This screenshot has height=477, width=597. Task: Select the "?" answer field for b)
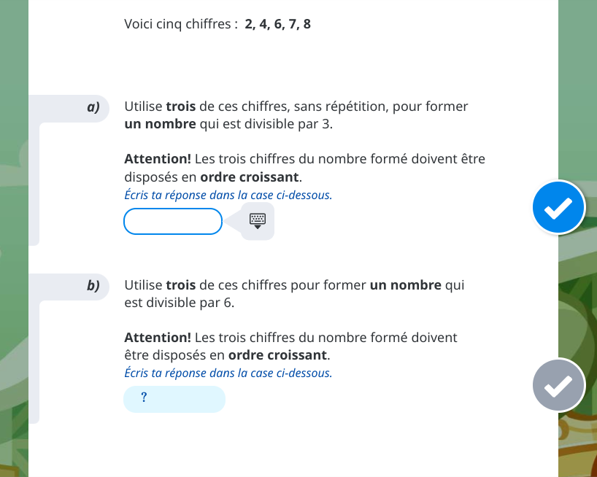(174, 399)
